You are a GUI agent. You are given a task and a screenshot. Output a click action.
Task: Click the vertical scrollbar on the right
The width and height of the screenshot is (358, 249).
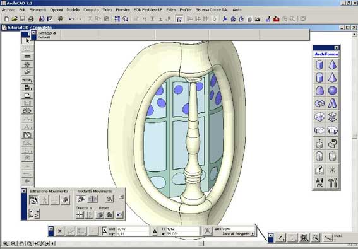click(354, 137)
